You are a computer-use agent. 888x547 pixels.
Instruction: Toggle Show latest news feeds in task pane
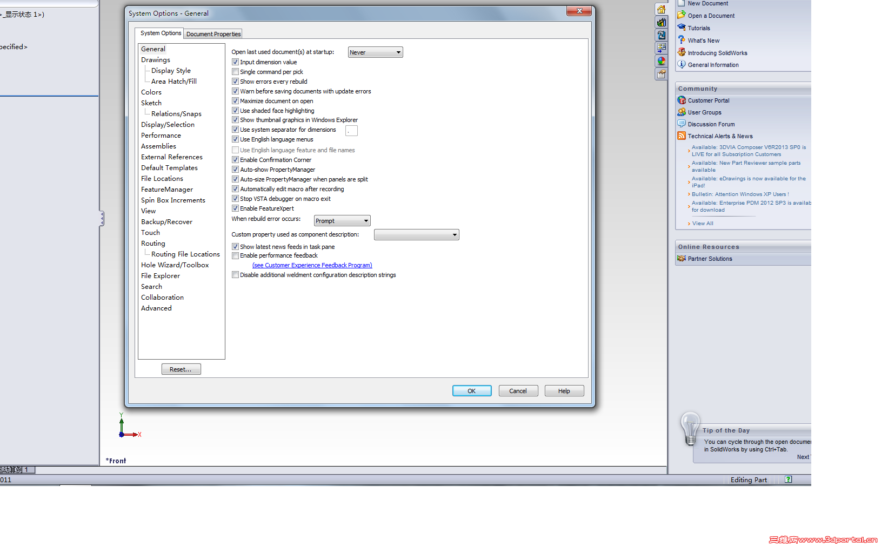235,247
